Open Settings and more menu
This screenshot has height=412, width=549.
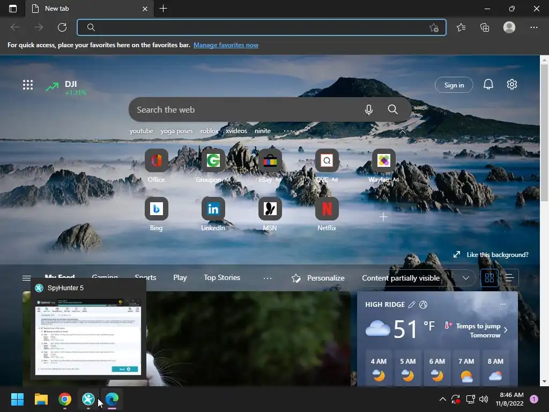point(533,27)
